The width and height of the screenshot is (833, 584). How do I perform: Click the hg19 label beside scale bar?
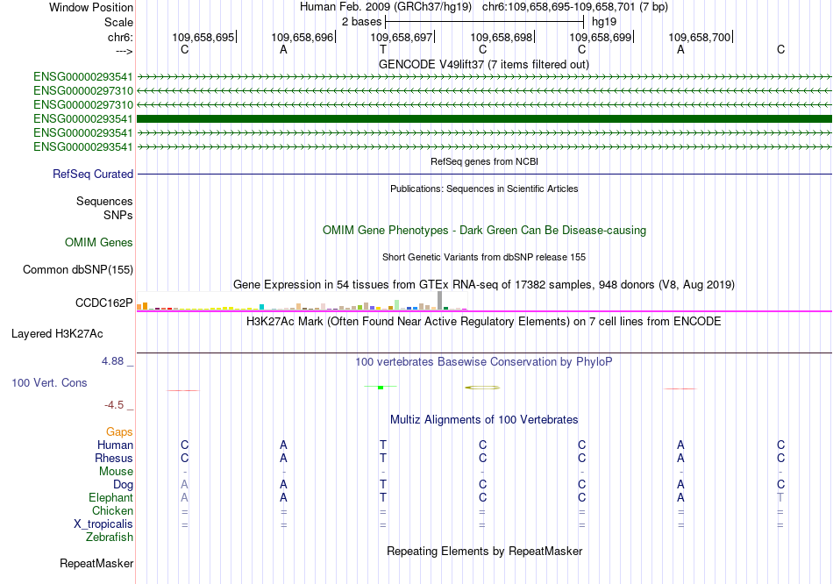604,22
